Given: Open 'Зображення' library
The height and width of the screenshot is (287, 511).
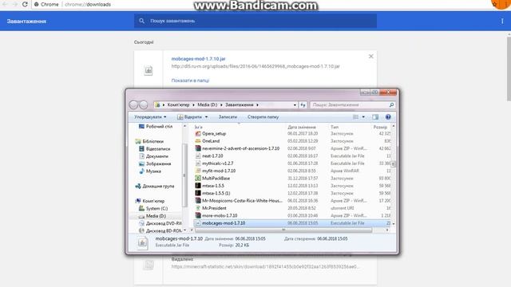Looking at the screenshot, I should pos(154,163).
